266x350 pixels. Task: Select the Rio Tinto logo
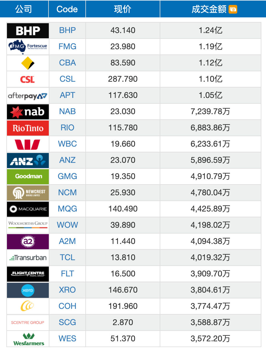(28, 128)
